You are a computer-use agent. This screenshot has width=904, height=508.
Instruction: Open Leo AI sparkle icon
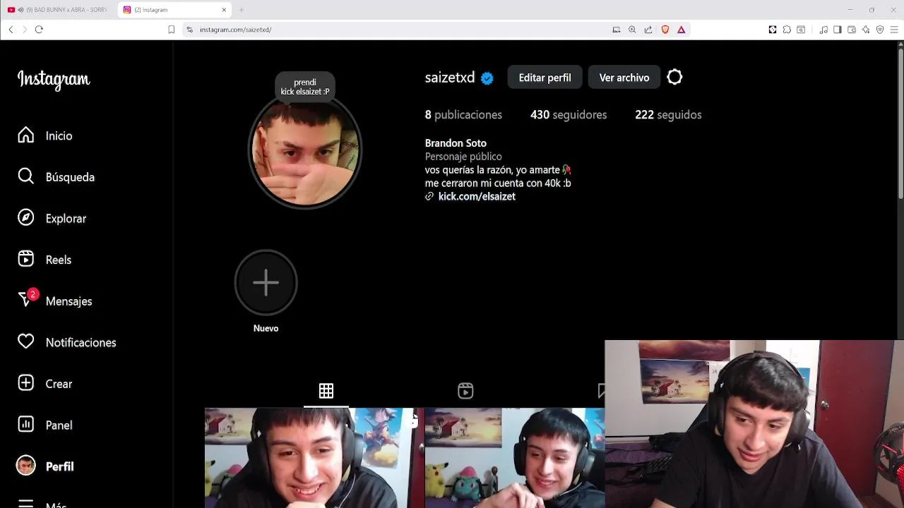(x=866, y=30)
